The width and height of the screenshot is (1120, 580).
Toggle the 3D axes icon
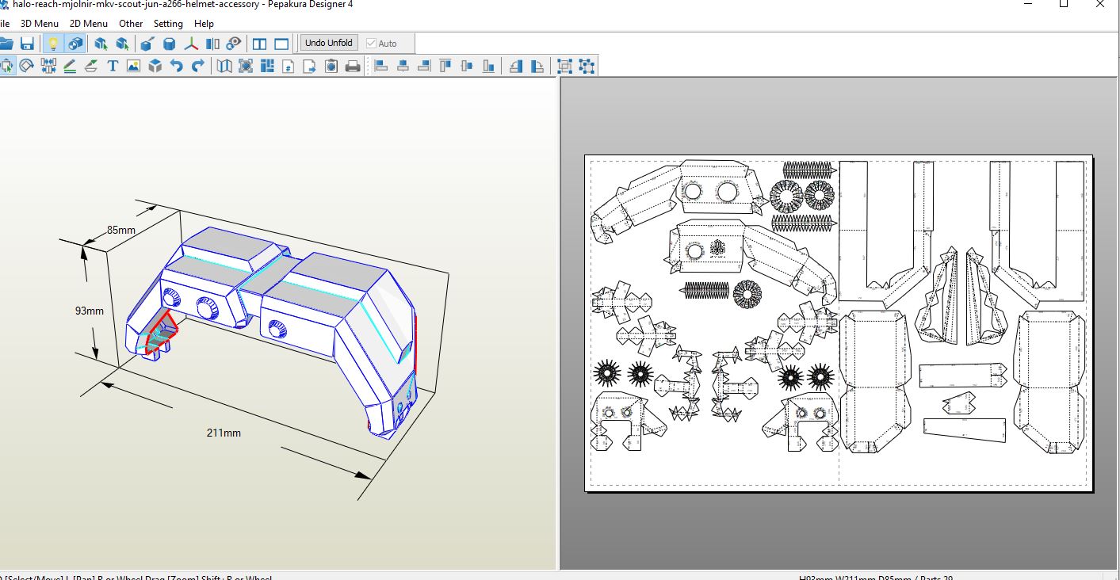click(x=191, y=44)
